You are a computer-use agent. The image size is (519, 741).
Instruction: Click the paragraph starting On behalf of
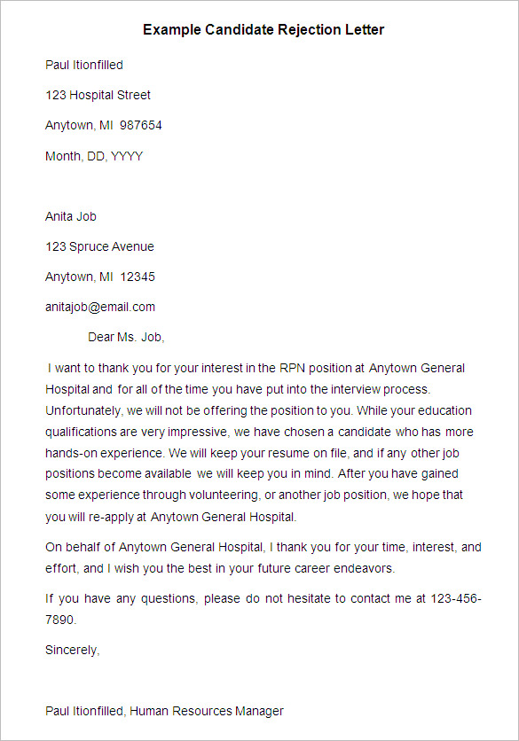click(x=263, y=558)
